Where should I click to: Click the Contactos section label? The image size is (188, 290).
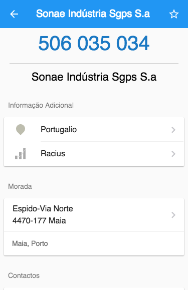tap(24, 275)
